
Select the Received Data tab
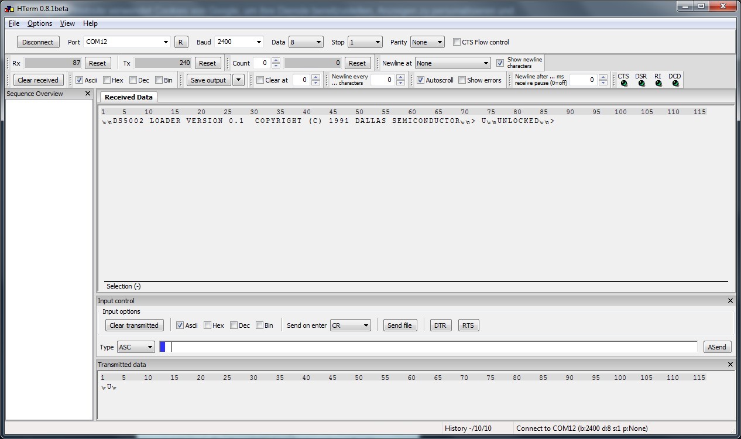[129, 97]
